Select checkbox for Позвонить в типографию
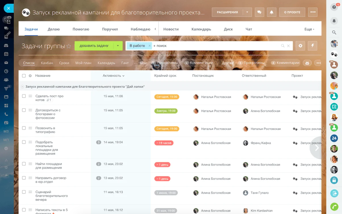 click(24, 128)
